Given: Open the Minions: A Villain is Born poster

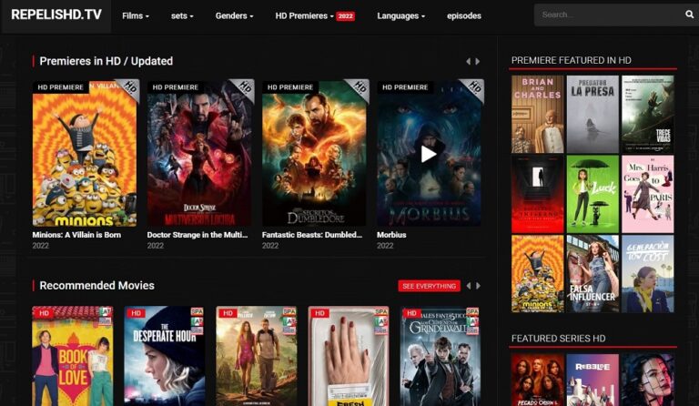Looking at the screenshot, I should 85,153.
